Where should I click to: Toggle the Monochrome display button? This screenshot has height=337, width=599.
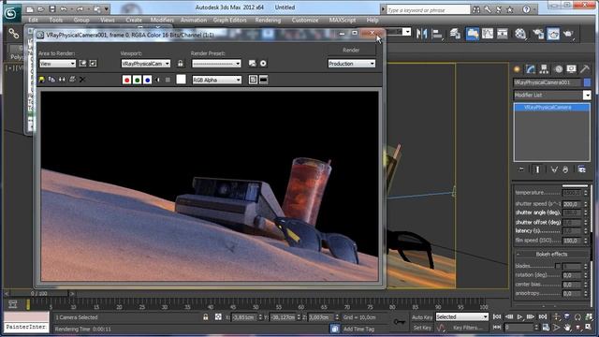pos(168,80)
